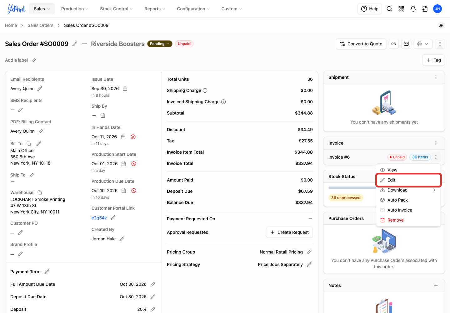Open the Sales menu dropdown
The height and width of the screenshot is (313, 450).
42,9
